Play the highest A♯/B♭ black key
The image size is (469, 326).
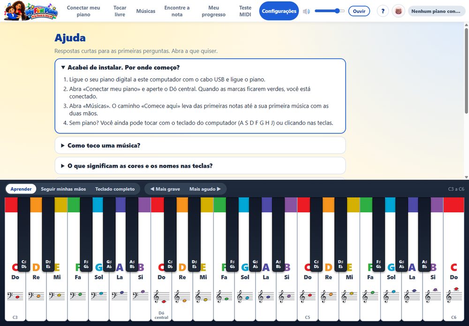(x=424, y=234)
